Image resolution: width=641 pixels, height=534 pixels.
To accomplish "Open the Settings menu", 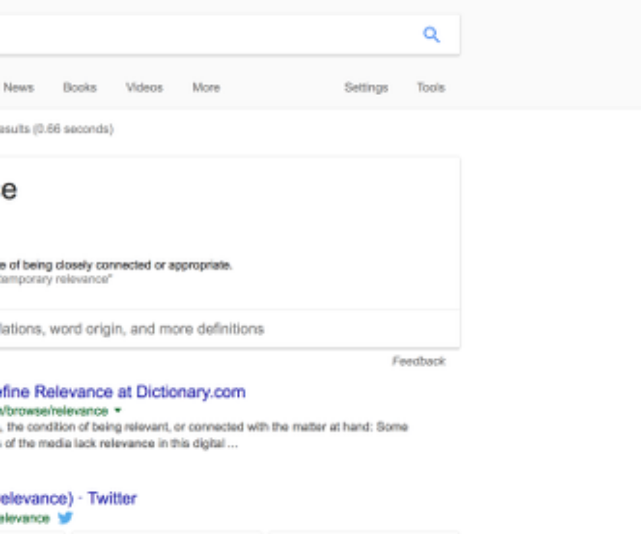I will (x=366, y=88).
